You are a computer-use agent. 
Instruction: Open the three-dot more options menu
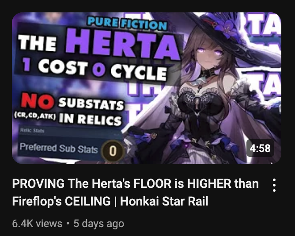pos(274,185)
